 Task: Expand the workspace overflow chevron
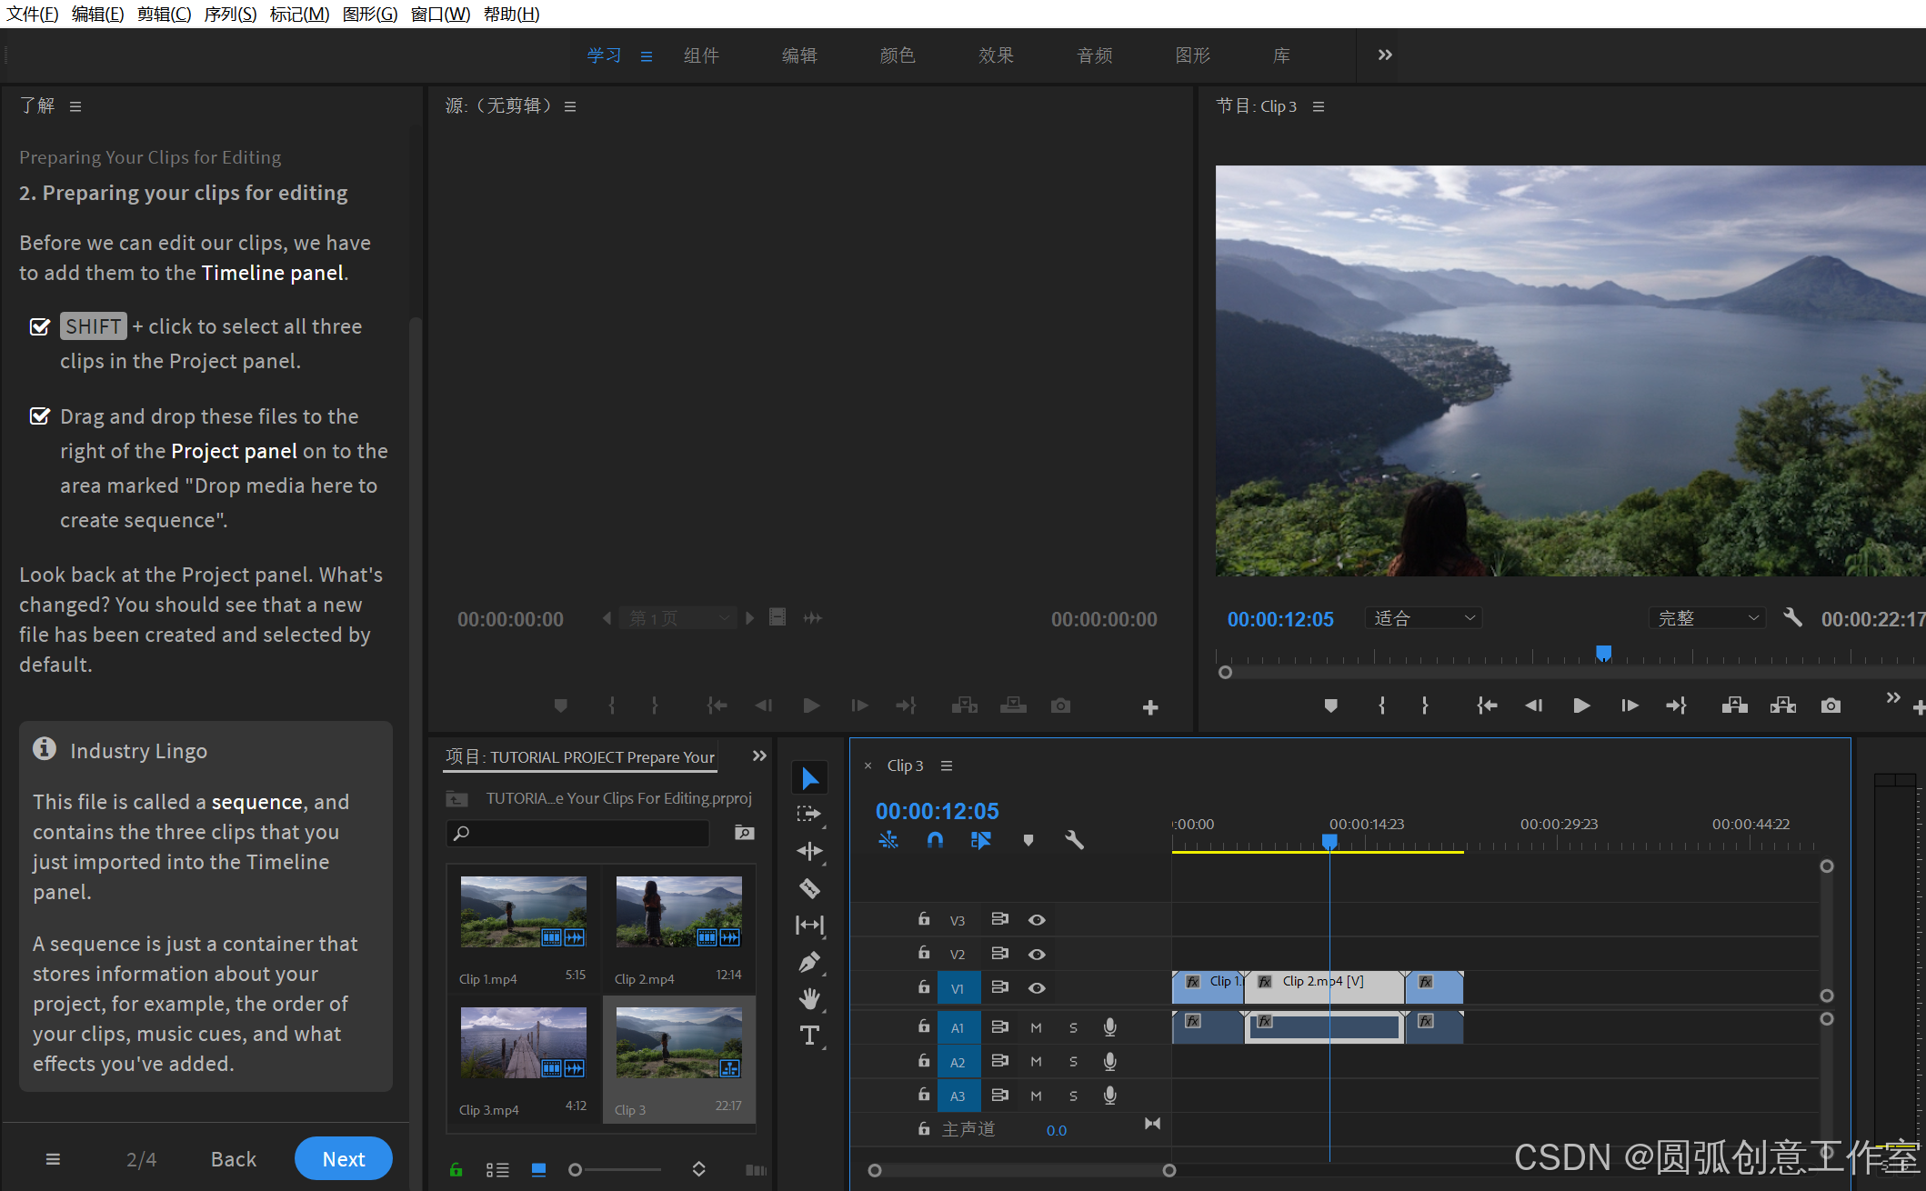tap(1385, 55)
